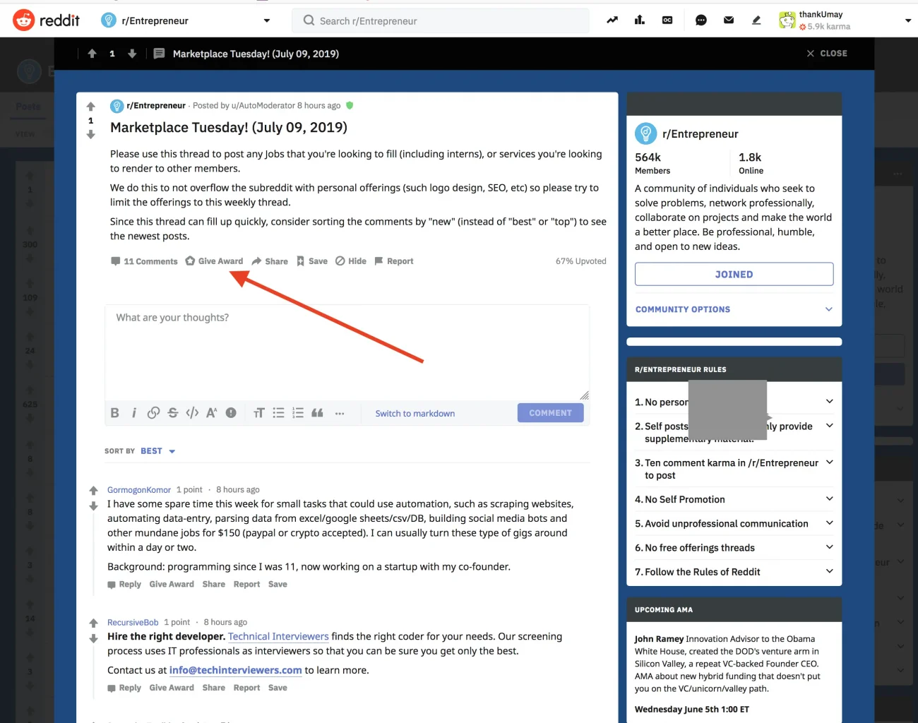This screenshot has width=918, height=723.
Task: Expand rule 3 Ten comment karma
Action: 830,462
